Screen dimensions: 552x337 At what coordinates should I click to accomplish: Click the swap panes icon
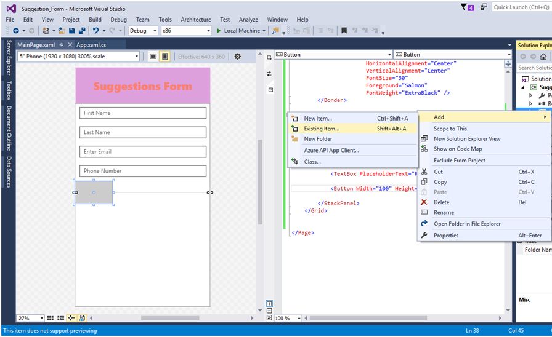click(x=269, y=74)
